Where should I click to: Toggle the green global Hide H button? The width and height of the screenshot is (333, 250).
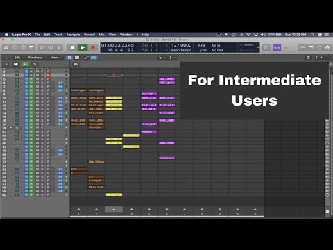click(26, 64)
